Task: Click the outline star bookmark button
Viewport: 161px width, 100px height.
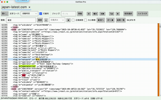Action: point(89,14)
